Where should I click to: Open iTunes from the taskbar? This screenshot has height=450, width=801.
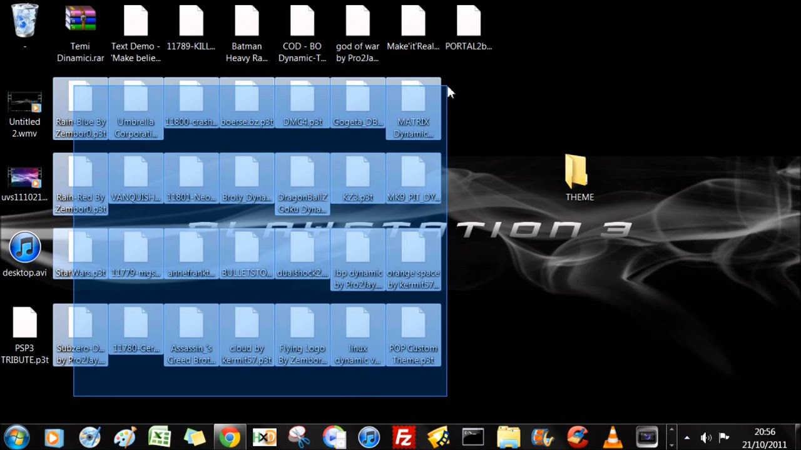click(x=369, y=437)
